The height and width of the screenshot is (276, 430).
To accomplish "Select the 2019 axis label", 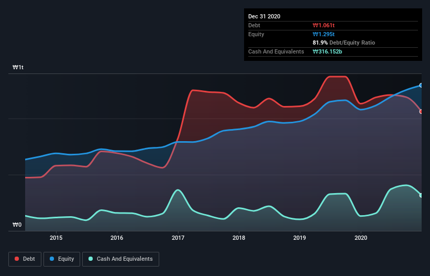I will [x=300, y=238].
